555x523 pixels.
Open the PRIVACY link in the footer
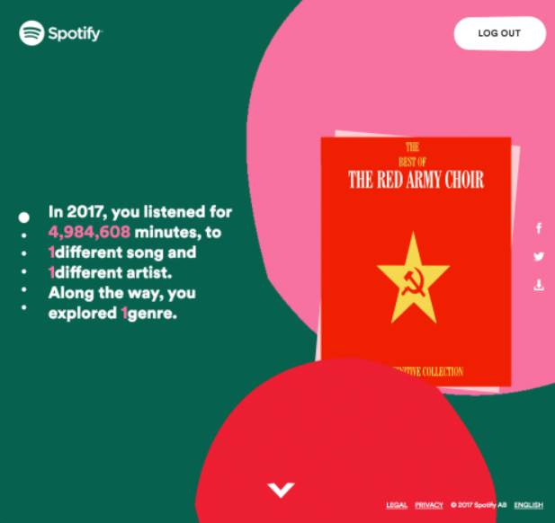click(429, 505)
